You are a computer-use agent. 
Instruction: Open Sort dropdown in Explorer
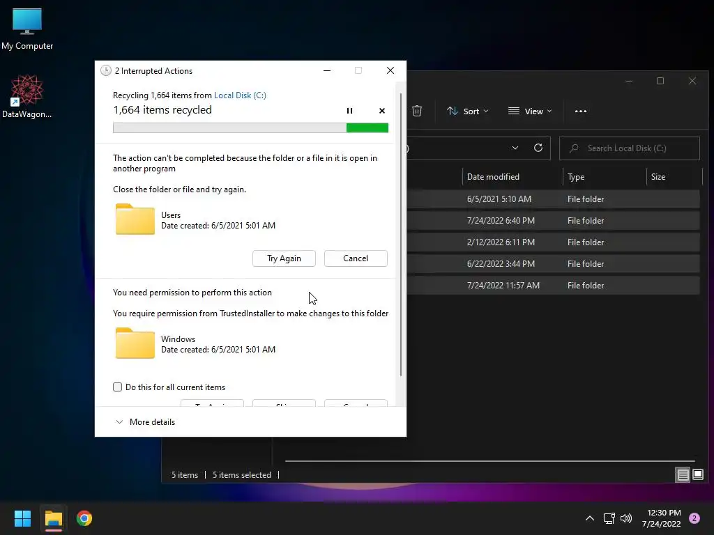(468, 111)
